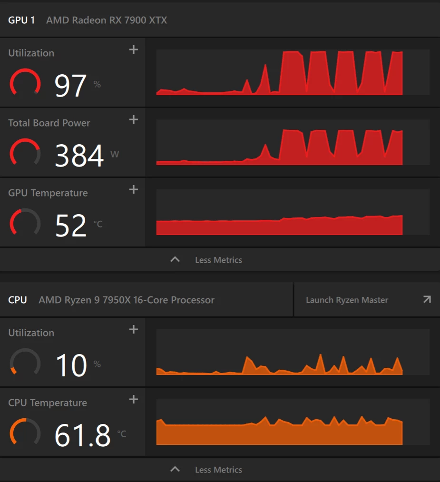The height and width of the screenshot is (482, 440).
Task: Click the CPU header label
Action: tap(18, 300)
